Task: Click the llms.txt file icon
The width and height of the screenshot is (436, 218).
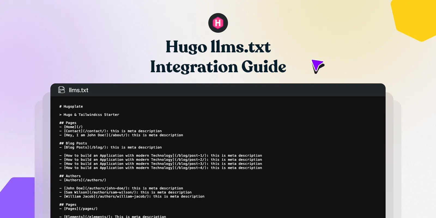Action: (62, 90)
